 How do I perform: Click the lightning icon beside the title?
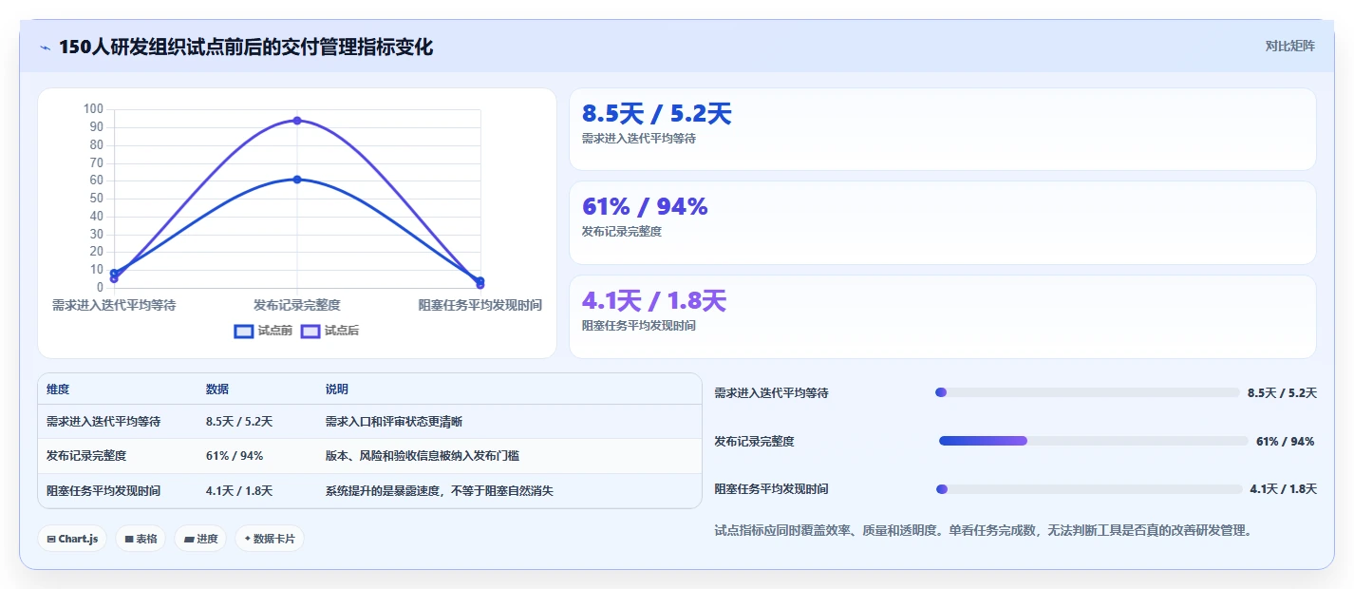pyautogui.click(x=45, y=47)
